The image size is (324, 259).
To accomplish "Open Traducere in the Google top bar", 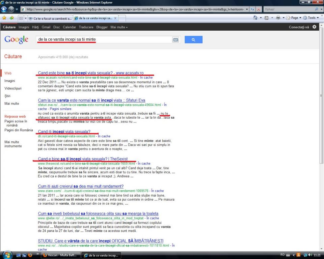I will 86,27.
